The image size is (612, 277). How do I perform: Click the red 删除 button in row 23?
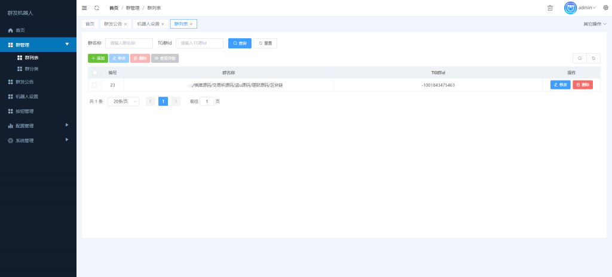tap(583, 85)
